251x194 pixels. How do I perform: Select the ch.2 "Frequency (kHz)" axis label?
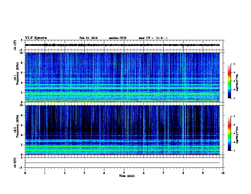17,126
